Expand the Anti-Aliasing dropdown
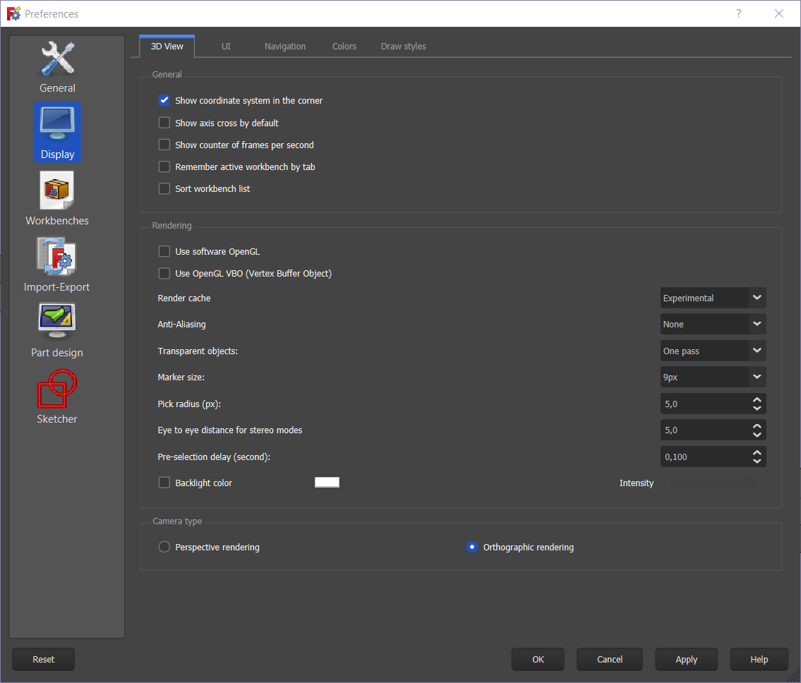 [x=713, y=324]
